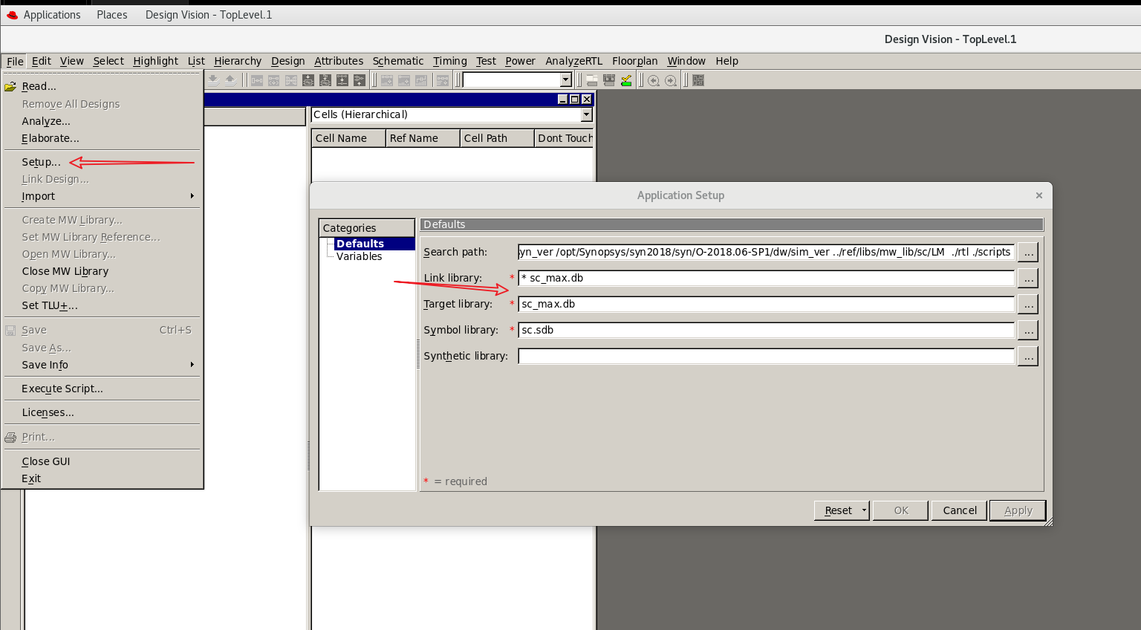Browse for Synthetic library with ... button
Image resolution: width=1141 pixels, height=630 pixels.
pyautogui.click(x=1028, y=356)
